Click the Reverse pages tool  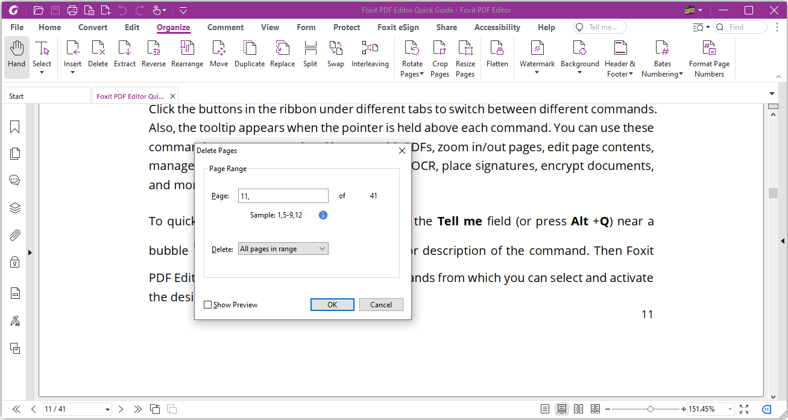[x=154, y=54]
